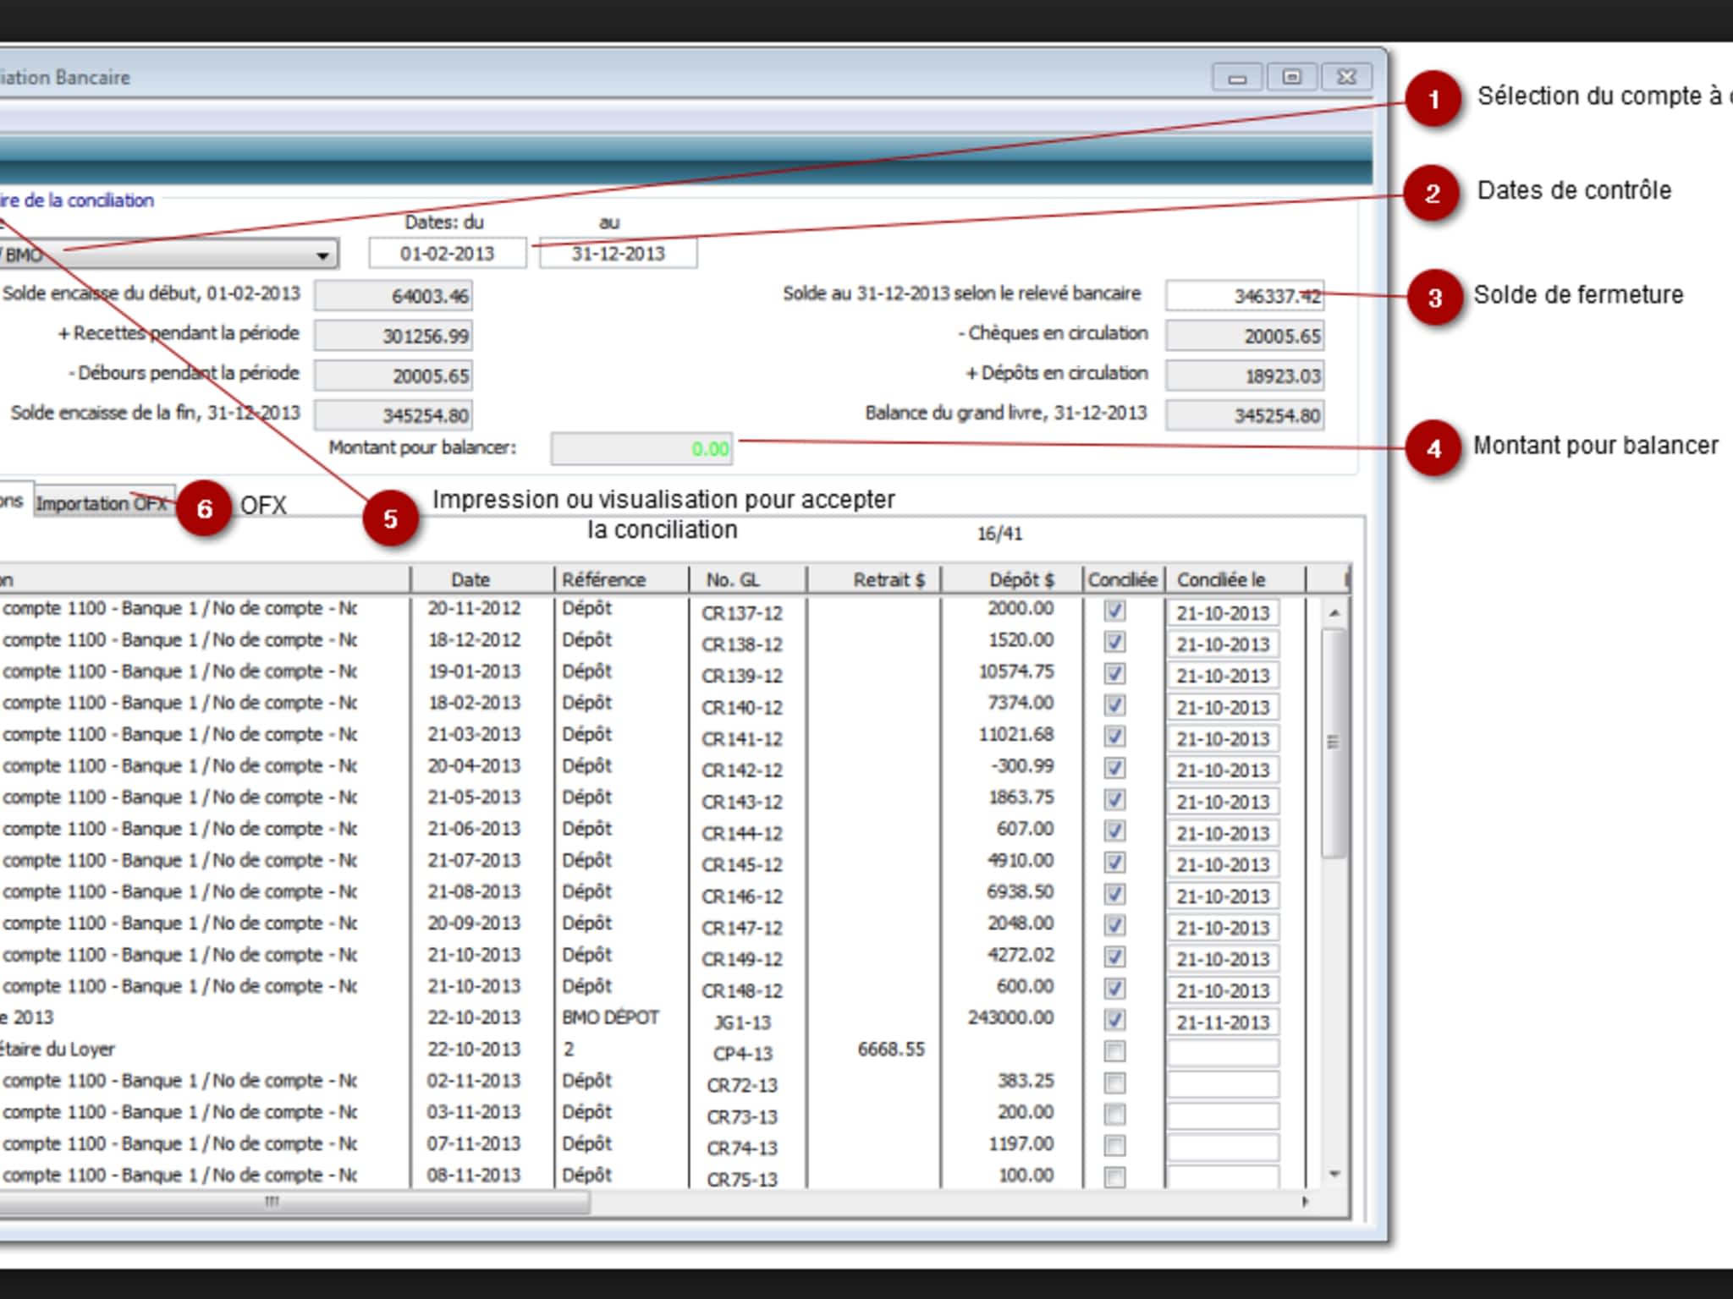This screenshot has height=1299, width=1733.
Task: Uncheck Conciliée for row CR140-12
Action: tap(1115, 704)
